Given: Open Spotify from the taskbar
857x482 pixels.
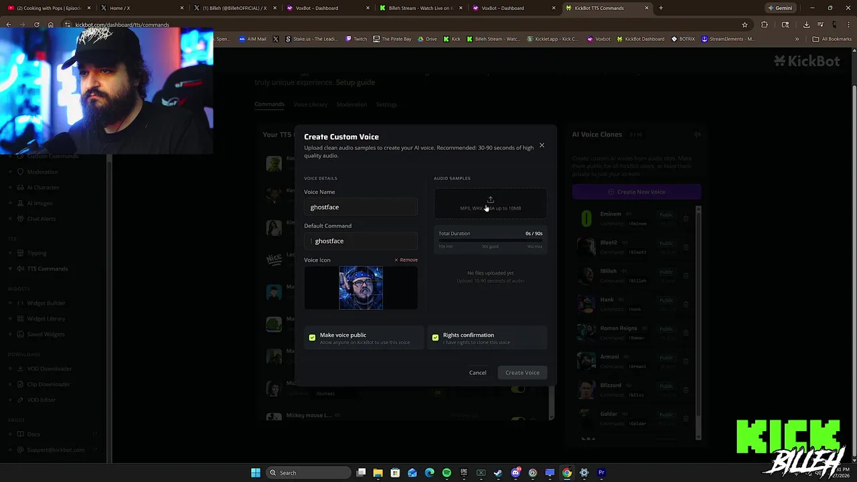Looking at the screenshot, I should pos(447,473).
